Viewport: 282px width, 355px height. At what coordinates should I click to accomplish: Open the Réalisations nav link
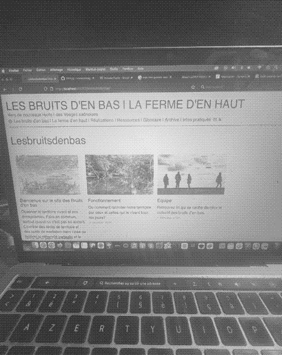click(102, 120)
